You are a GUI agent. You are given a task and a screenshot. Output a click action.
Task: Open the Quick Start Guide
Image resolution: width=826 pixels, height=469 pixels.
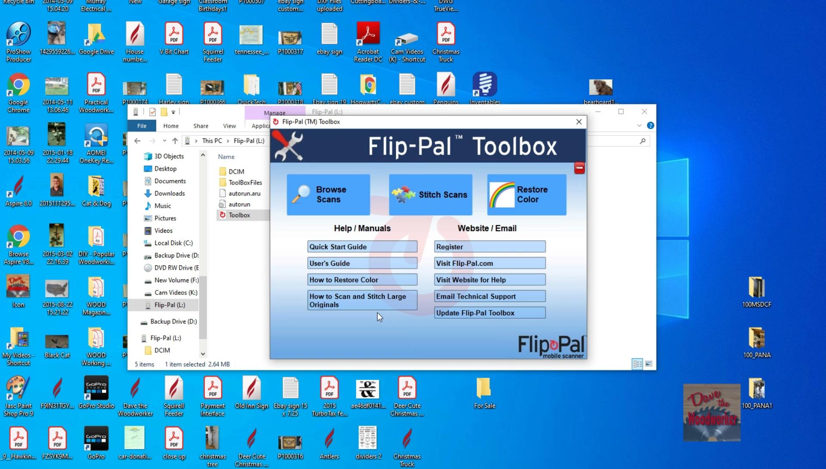coord(362,247)
